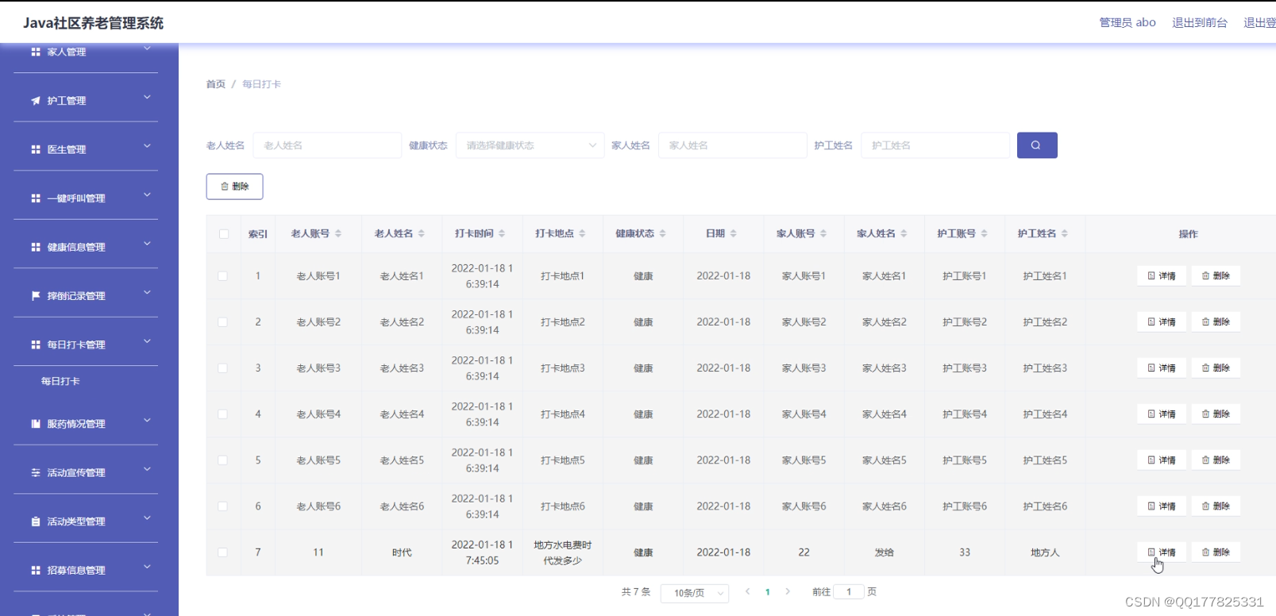Open 家人管理 menu label
Viewport: 1276px width, 616px height.
click(x=67, y=52)
